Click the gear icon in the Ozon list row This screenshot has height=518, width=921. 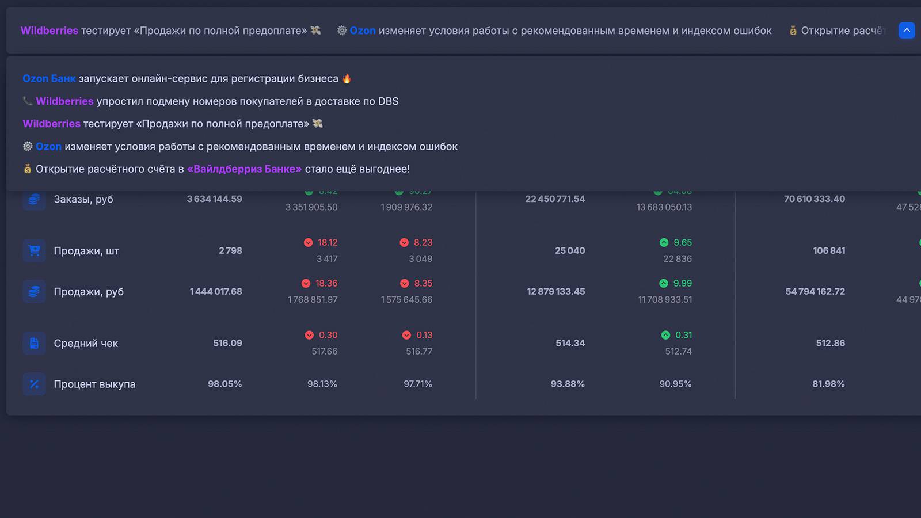28,147
